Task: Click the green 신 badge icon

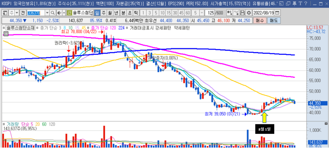Action: click(69, 13)
